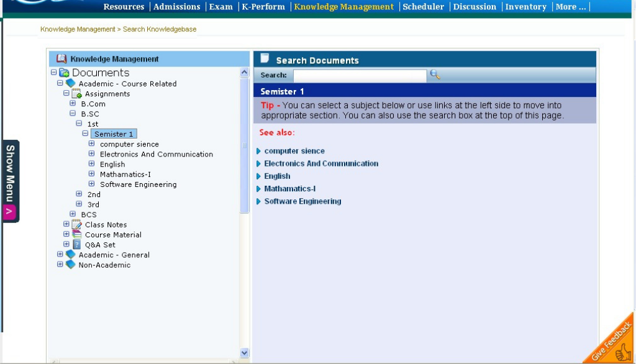Open the Mathamatics-I subject link

click(289, 189)
